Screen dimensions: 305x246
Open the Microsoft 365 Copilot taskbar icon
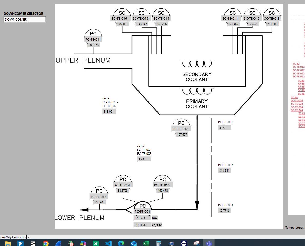click(83, 243)
